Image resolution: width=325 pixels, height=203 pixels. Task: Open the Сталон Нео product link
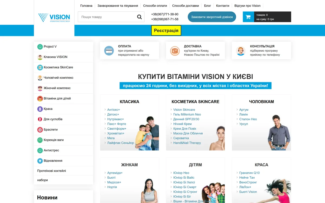coord(248,119)
